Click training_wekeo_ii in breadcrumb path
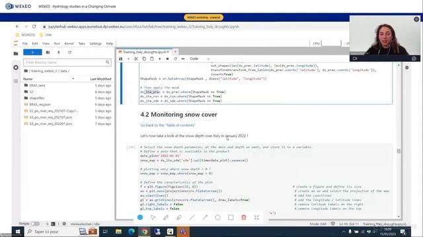This screenshot has width=423, height=237. pyautogui.click(x=44, y=71)
